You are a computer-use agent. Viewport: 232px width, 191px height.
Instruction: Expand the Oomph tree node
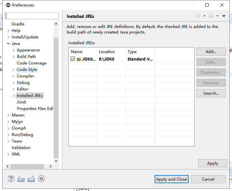tap(8, 128)
